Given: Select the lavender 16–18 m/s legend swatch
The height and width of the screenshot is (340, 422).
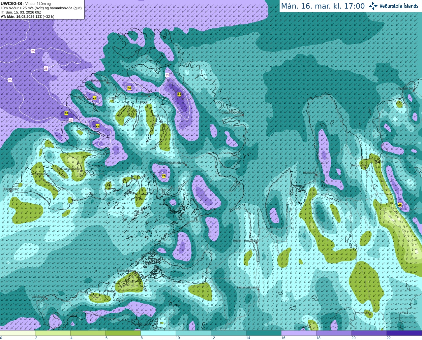Looking at the screenshot, I should point(299,333).
